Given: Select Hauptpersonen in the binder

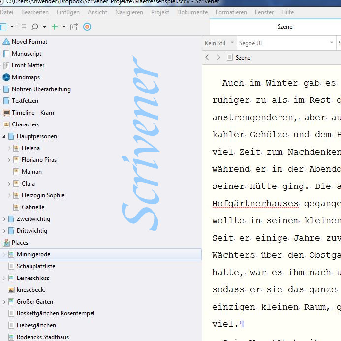Looking at the screenshot, I should (x=37, y=136).
